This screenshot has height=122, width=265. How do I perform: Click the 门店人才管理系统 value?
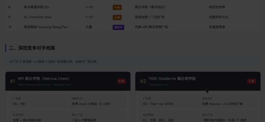tap(84, 120)
